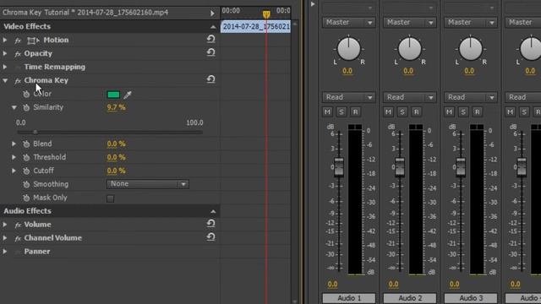Toggle the fx switch on Opacity
The width and height of the screenshot is (541, 304).
18,54
